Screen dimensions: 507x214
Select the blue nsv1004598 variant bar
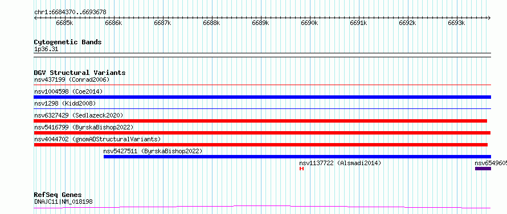point(262,97)
